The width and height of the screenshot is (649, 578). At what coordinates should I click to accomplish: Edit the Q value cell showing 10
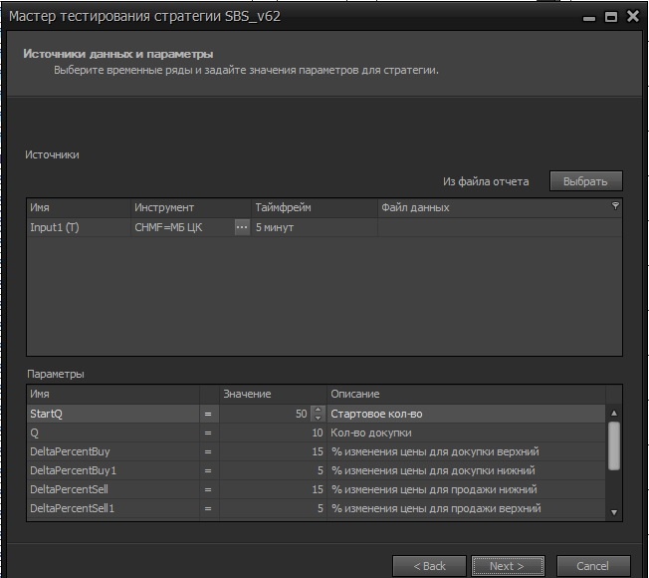[273, 433]
